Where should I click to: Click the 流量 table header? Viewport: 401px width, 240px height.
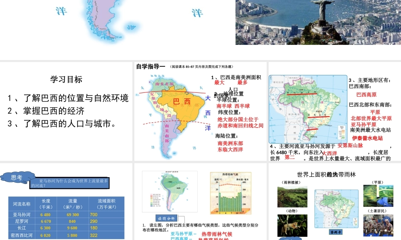(73, 204)
